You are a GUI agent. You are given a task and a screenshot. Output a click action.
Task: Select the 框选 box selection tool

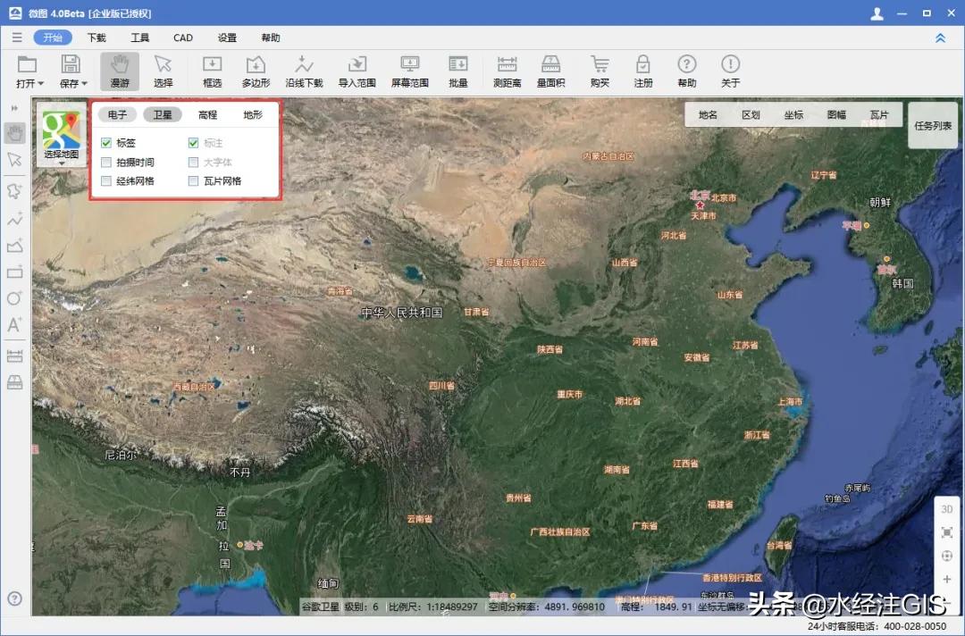(x=211, y=71)
